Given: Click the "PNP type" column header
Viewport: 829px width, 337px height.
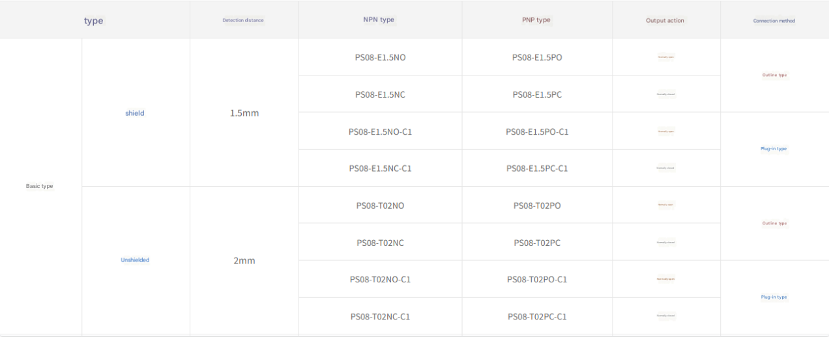Looking at the screenshot, I should pos(536,20).
